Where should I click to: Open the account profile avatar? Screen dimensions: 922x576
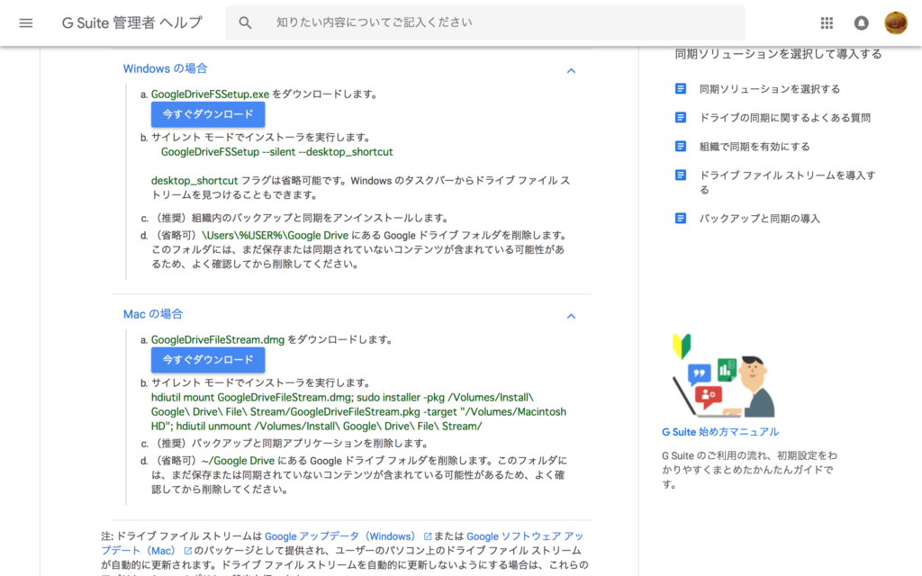(896, 22)
